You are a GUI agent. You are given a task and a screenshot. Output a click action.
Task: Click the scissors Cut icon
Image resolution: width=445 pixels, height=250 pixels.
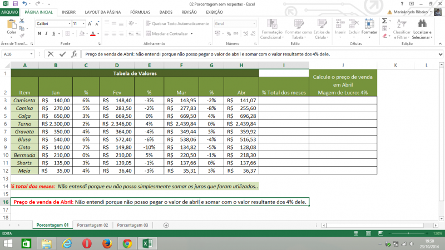[22, 21]
